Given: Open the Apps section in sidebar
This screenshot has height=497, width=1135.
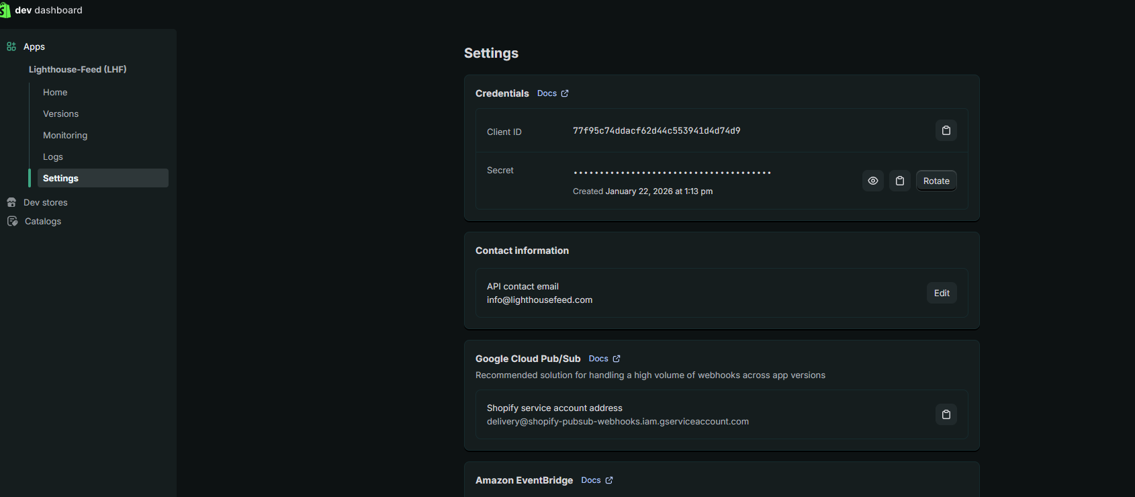Looking at the screenshot, I should [34, 46].
